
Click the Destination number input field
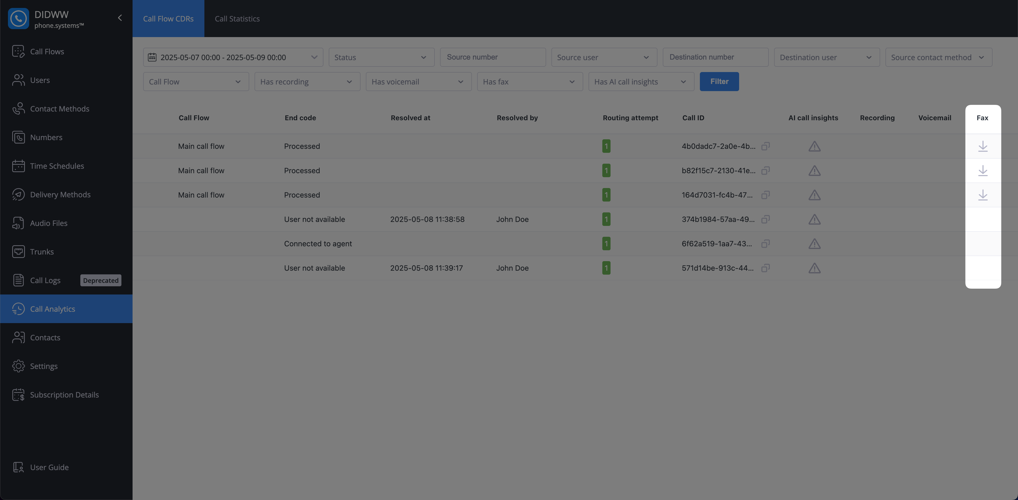[715, 57]
